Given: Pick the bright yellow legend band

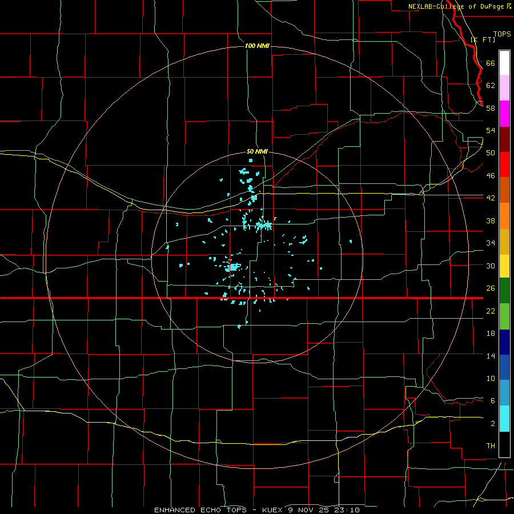Looking at the screenshot, I should pos(504,266).
